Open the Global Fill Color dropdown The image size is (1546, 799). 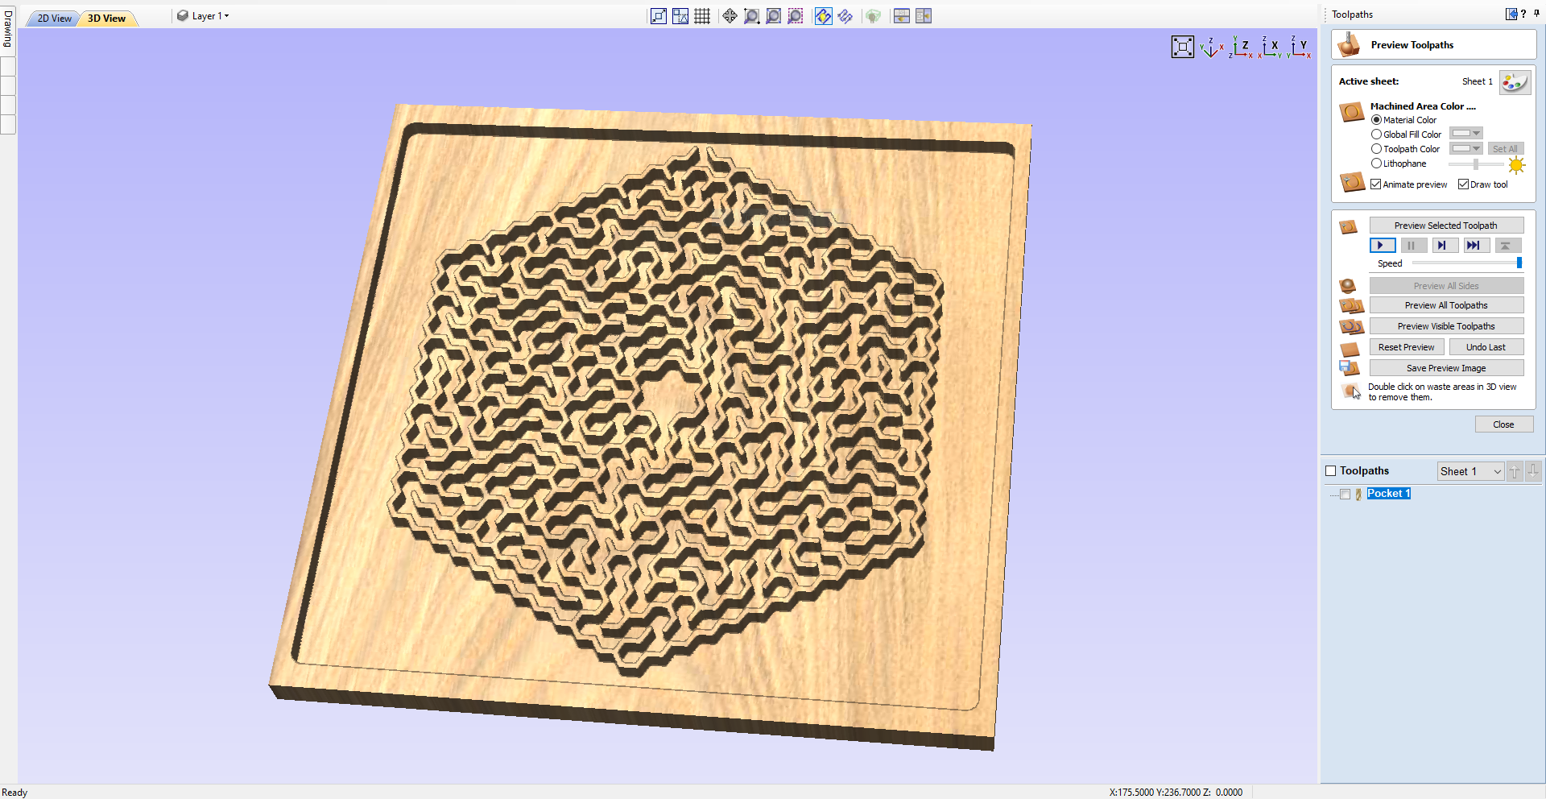[1474, 133]
